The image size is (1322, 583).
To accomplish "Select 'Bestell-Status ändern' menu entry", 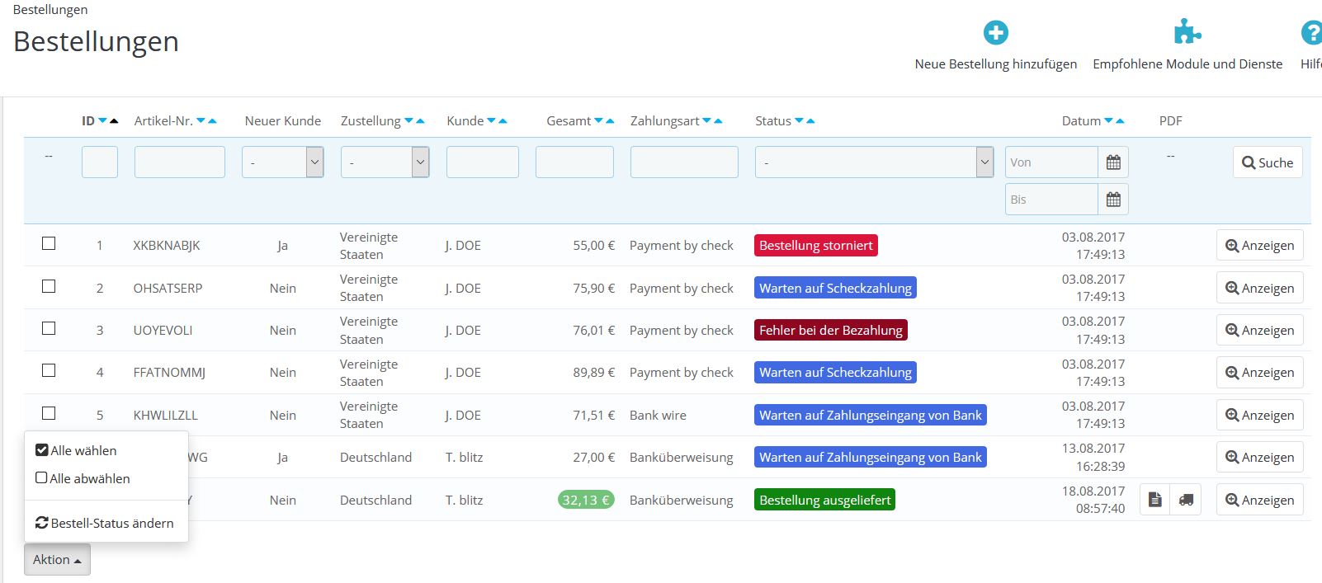I will point(105,523).
